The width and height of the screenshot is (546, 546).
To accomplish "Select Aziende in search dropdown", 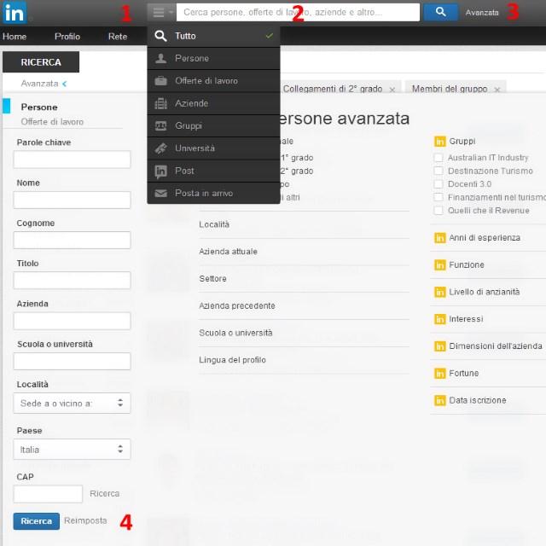I will pos(213,103).
